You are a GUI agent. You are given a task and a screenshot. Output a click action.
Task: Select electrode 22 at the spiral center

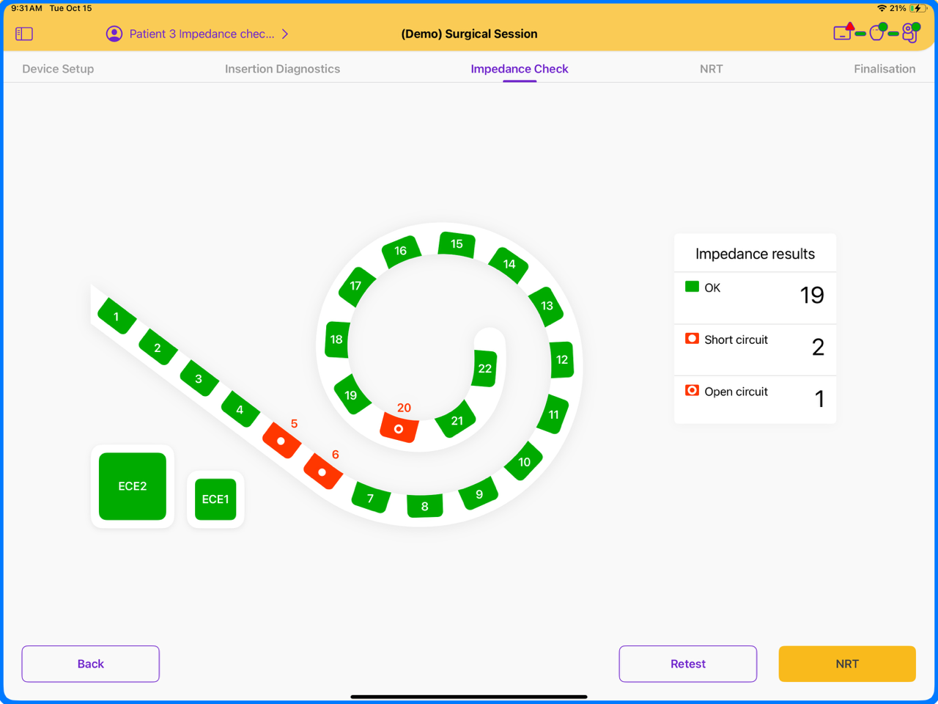pyautogui.click(x=484, y=369)
